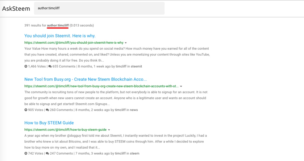Open the green how-to-buy-steem-guide URL
Viewport: 304px width, 161px height.
coord(65,129)
